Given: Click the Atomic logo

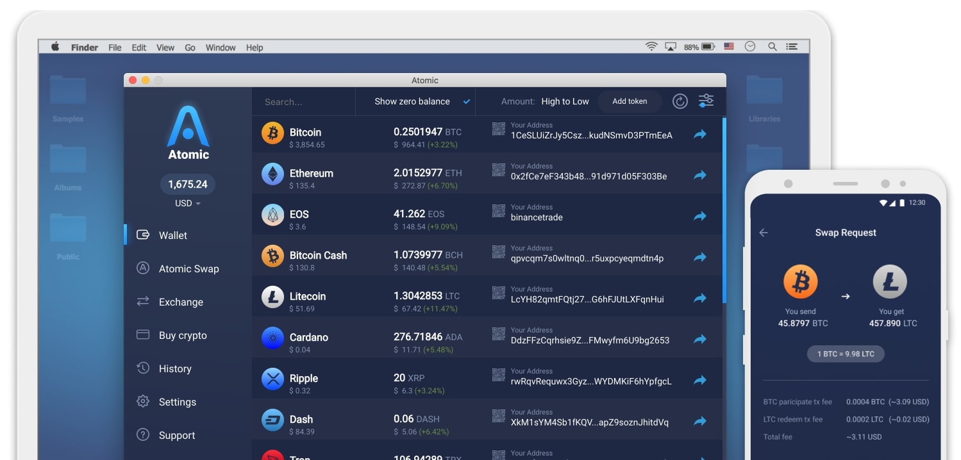Looking at the screenshot, I should tap(188, 133).
